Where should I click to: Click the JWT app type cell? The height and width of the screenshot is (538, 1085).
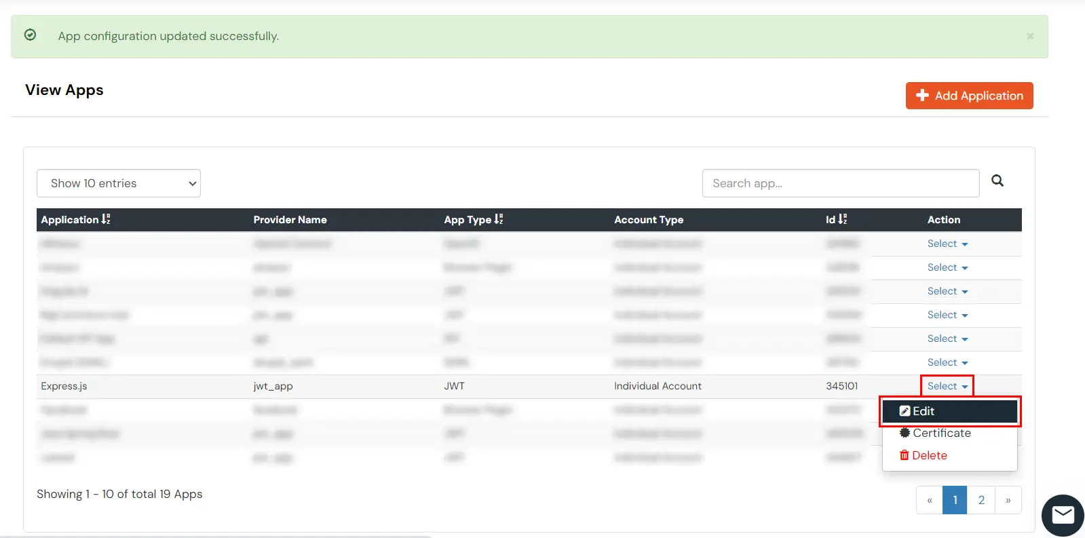454,386
